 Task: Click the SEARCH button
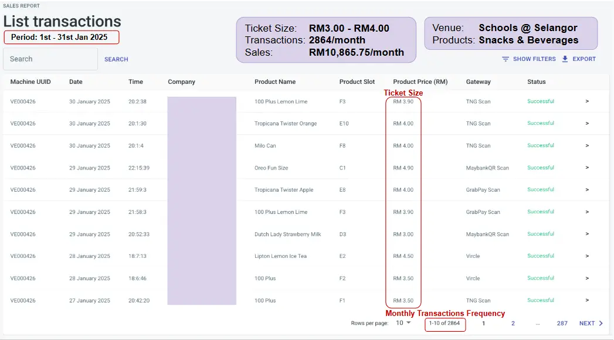(x=116, y=59)
